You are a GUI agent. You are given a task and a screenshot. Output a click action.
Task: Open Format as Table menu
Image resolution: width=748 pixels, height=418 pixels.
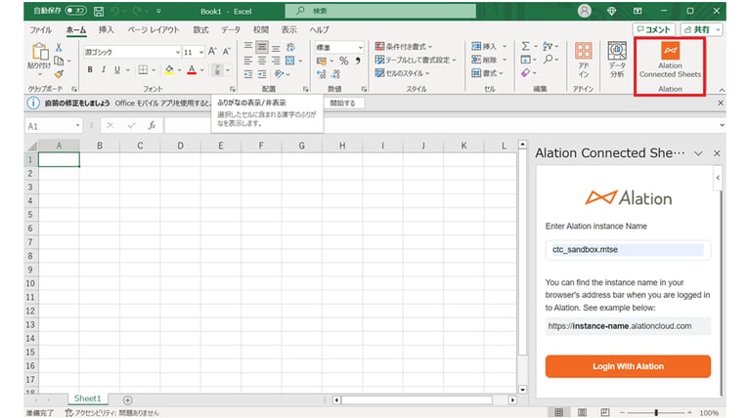tap(416, 60)
